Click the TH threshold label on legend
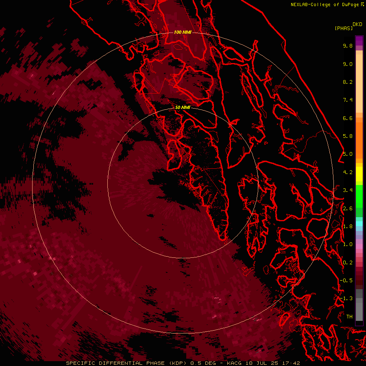The width and height of the screenshot is (366, 366). pos(349,317)
